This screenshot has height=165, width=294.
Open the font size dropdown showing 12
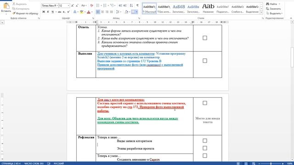click(68, 5)
